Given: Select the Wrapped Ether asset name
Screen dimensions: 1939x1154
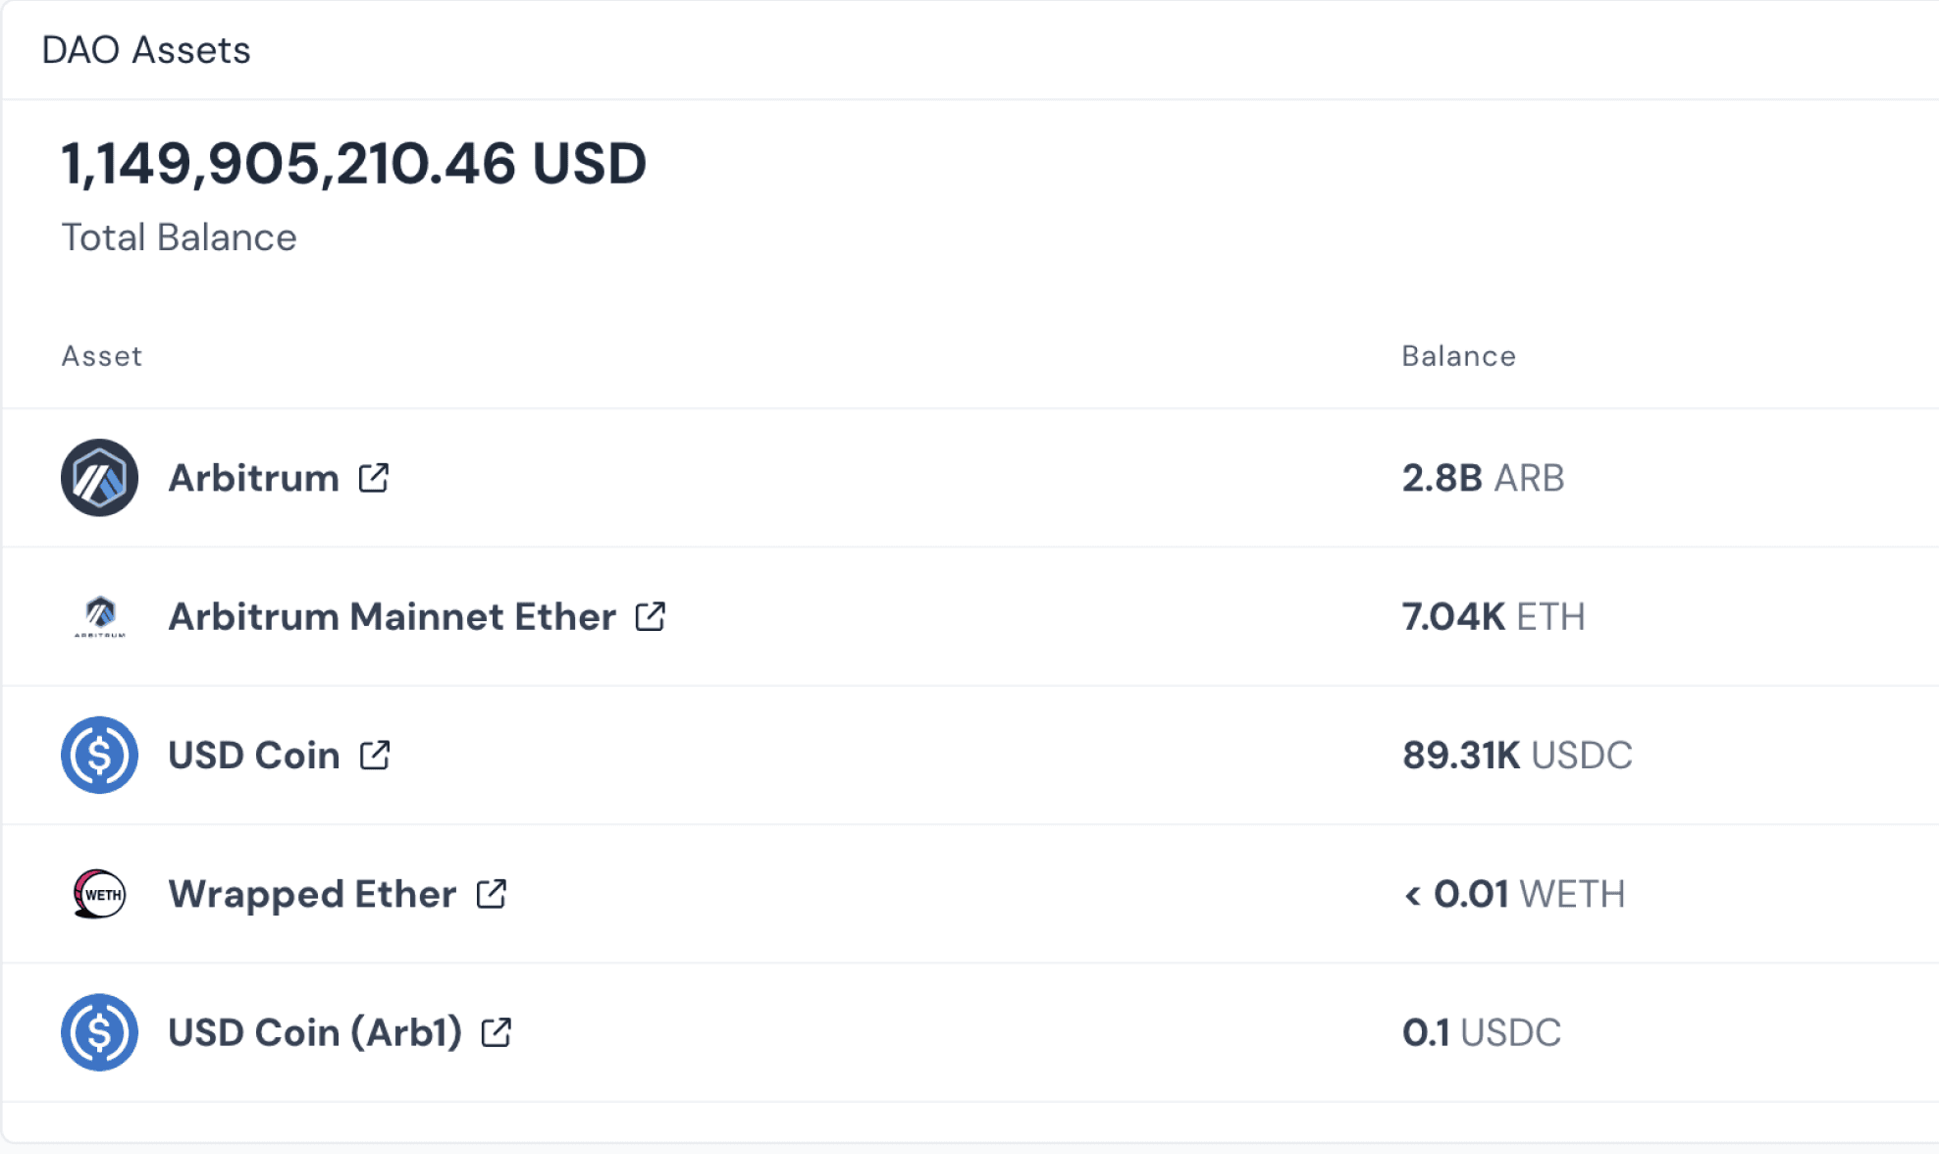Looking at the screenshot, I should [312, 894].
